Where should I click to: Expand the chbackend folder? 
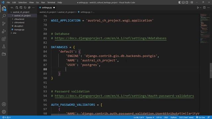[13, 19]
